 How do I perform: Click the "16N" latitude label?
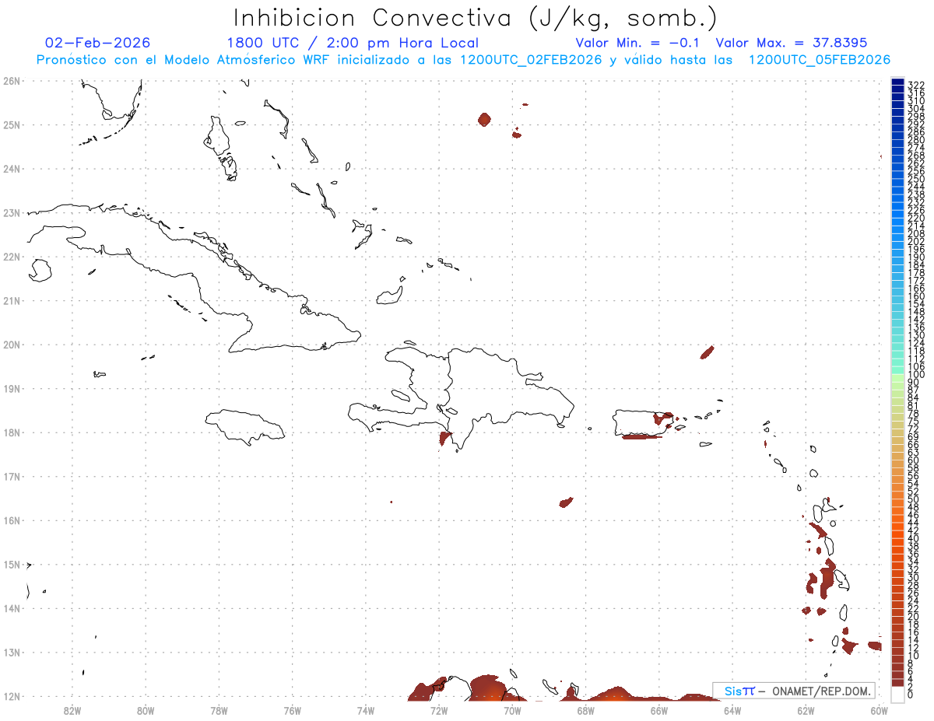click(x=11, y=520)
